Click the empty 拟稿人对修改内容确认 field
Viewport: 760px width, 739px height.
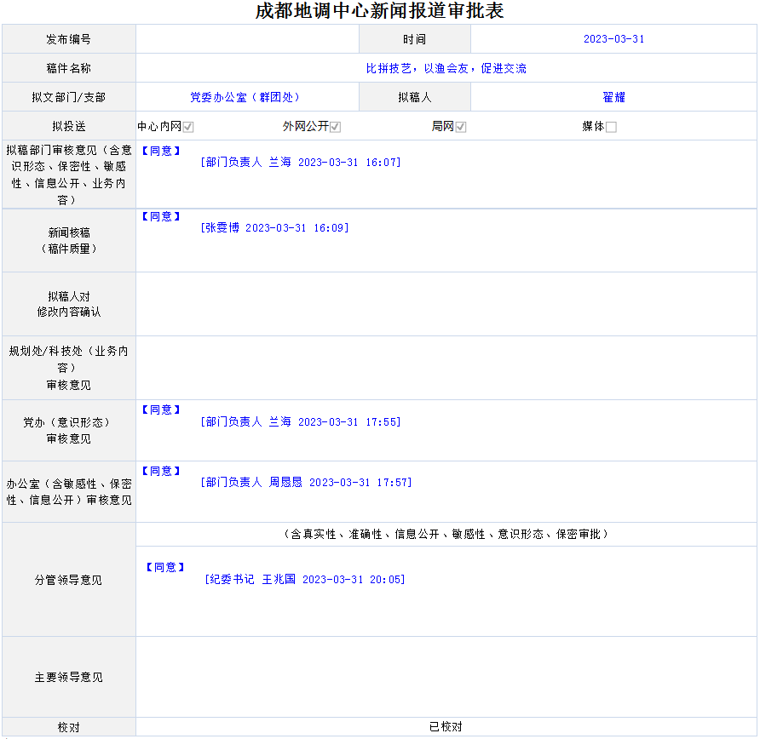tap(446, 304)
